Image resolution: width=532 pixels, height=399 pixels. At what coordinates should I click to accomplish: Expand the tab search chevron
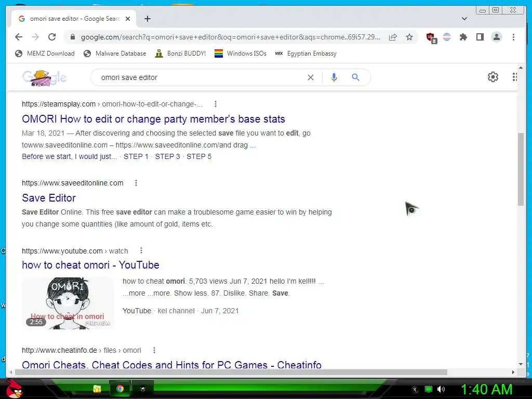click(x=464, y=19)
